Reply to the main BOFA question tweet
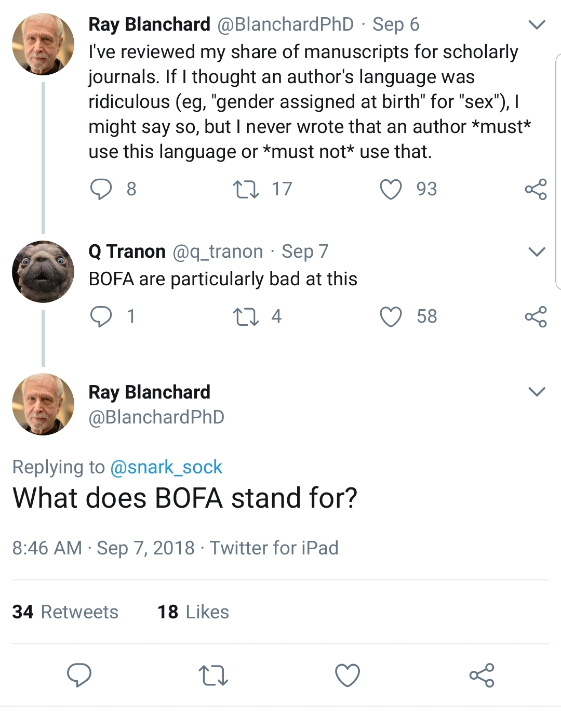Image resolution: width=561 pixels, height=715 pixels. 79,675
